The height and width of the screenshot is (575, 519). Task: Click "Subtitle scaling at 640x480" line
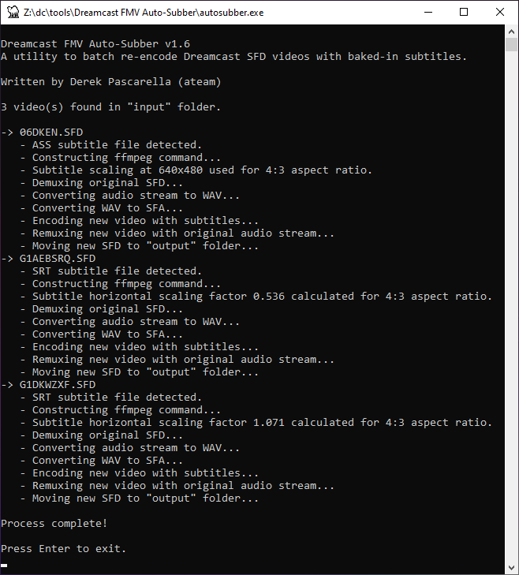click(x=202, y=170)
